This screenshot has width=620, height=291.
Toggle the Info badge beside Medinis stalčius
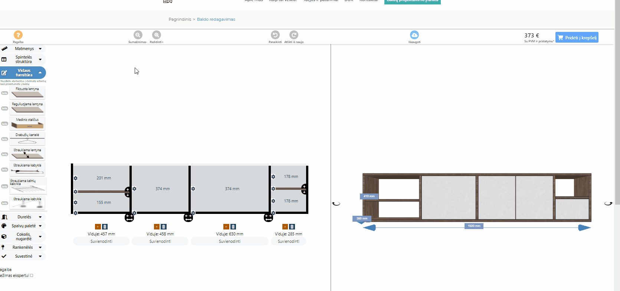pyautogui.click(x=4, y=124)
